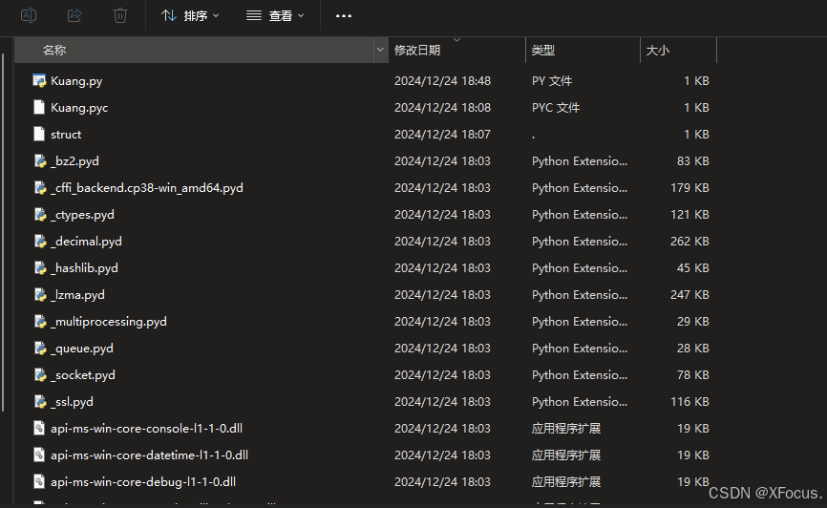Click the 45 KB size cell
Viewport: 827px width, 508px height.
(x=693, y=268)
